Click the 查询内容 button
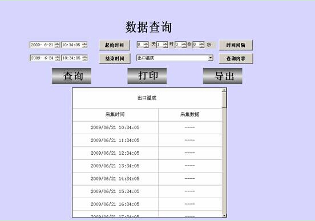 (x=236, y=58)
